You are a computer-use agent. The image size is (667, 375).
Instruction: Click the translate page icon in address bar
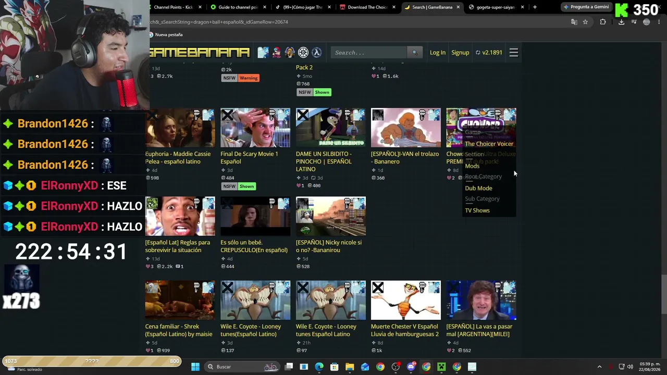pyautogui.click(x=574, y=22)
